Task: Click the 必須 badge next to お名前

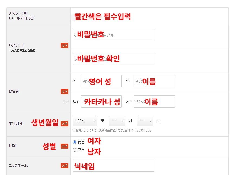Action: [x=64, y=91]
